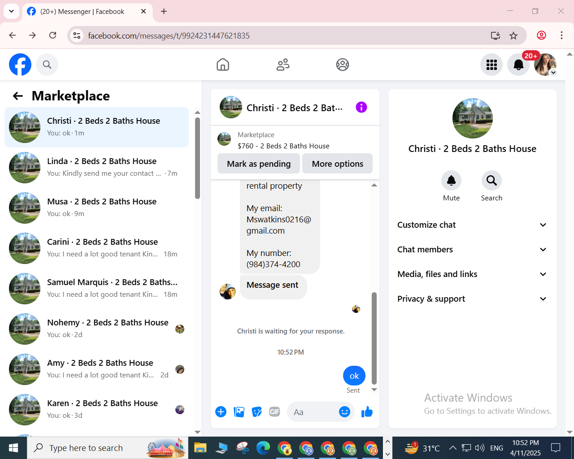Open File Explorer from the taskbar
Viewport: 574px width, 459px height.
[200, 448]
